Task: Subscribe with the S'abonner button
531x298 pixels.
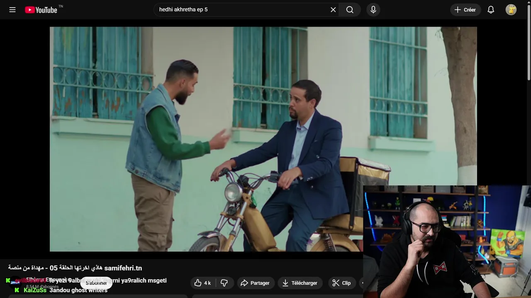Action: 96,283
